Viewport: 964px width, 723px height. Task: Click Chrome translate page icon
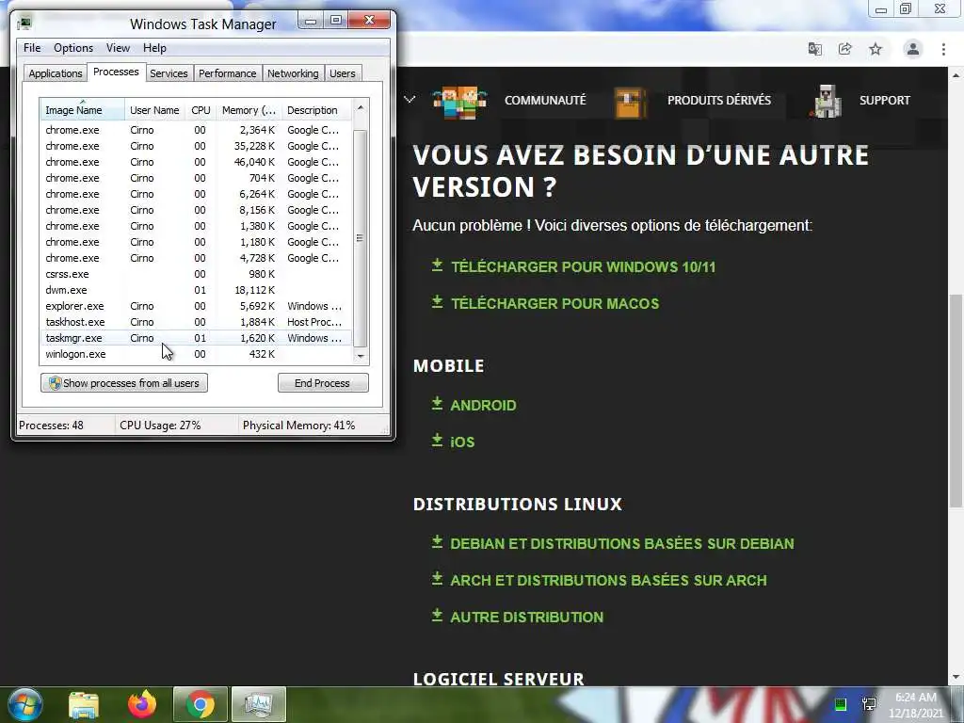click(815, 49)
